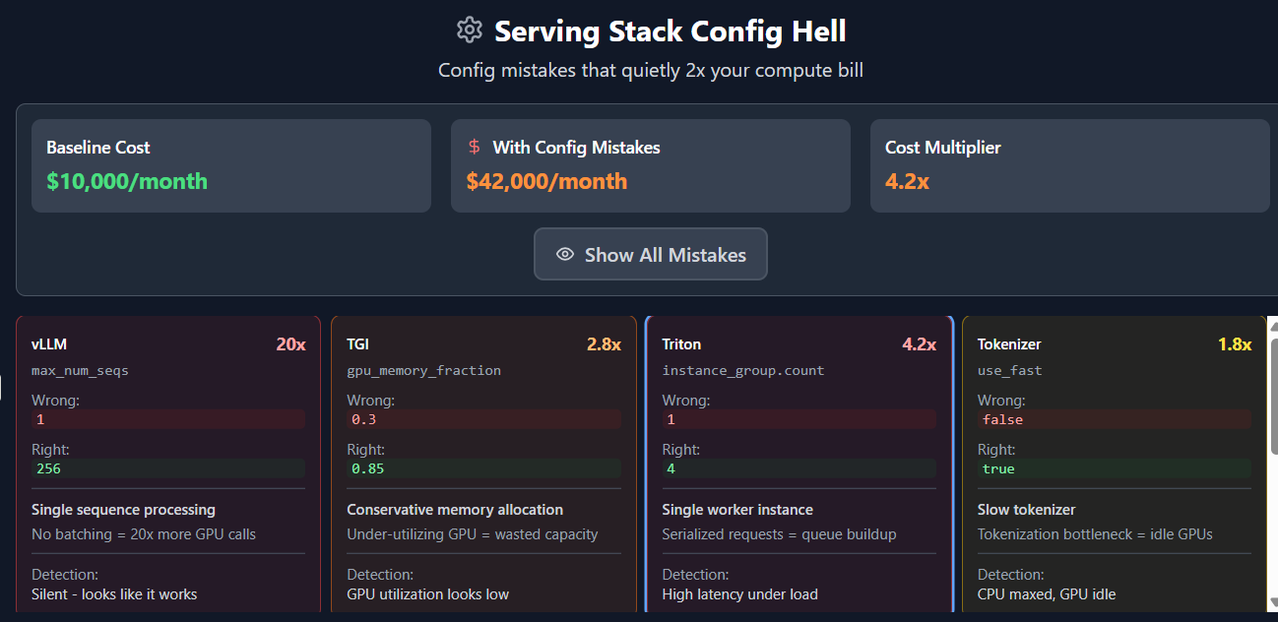Viewport: 1278px width, 622px height.
Task: Select the TGI mistake card title
Action: point(357,344)
